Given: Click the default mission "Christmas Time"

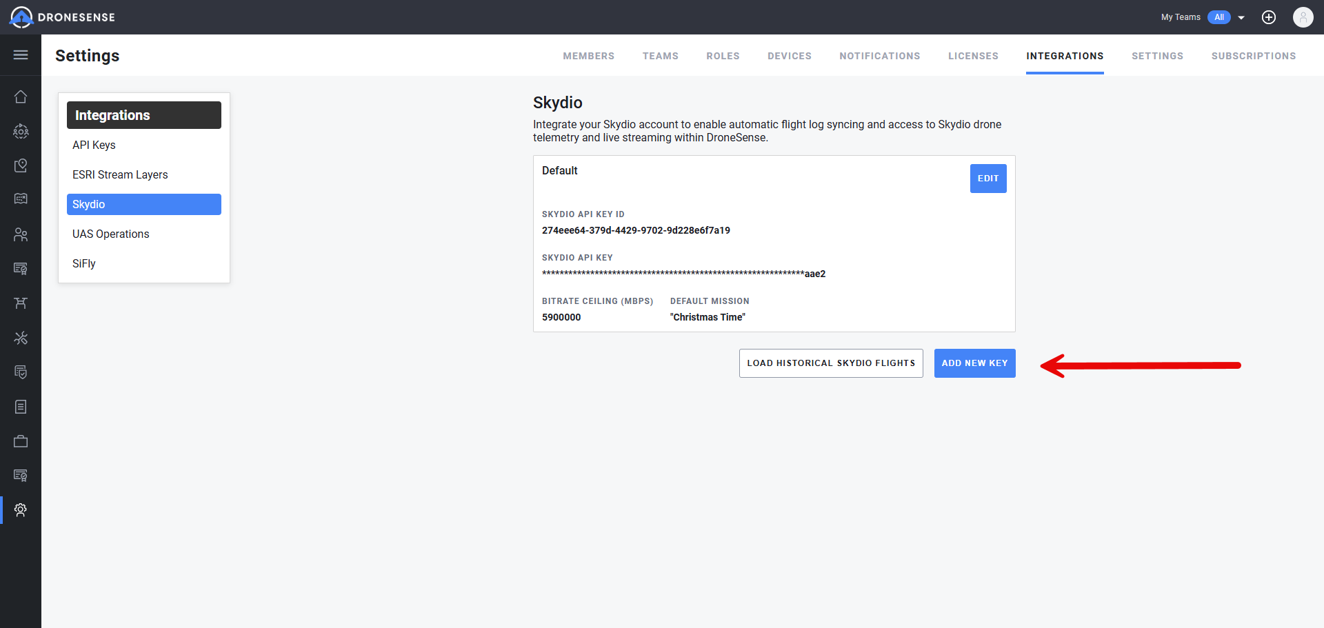Looking at the screenshot, I should [x=708, y=317].
